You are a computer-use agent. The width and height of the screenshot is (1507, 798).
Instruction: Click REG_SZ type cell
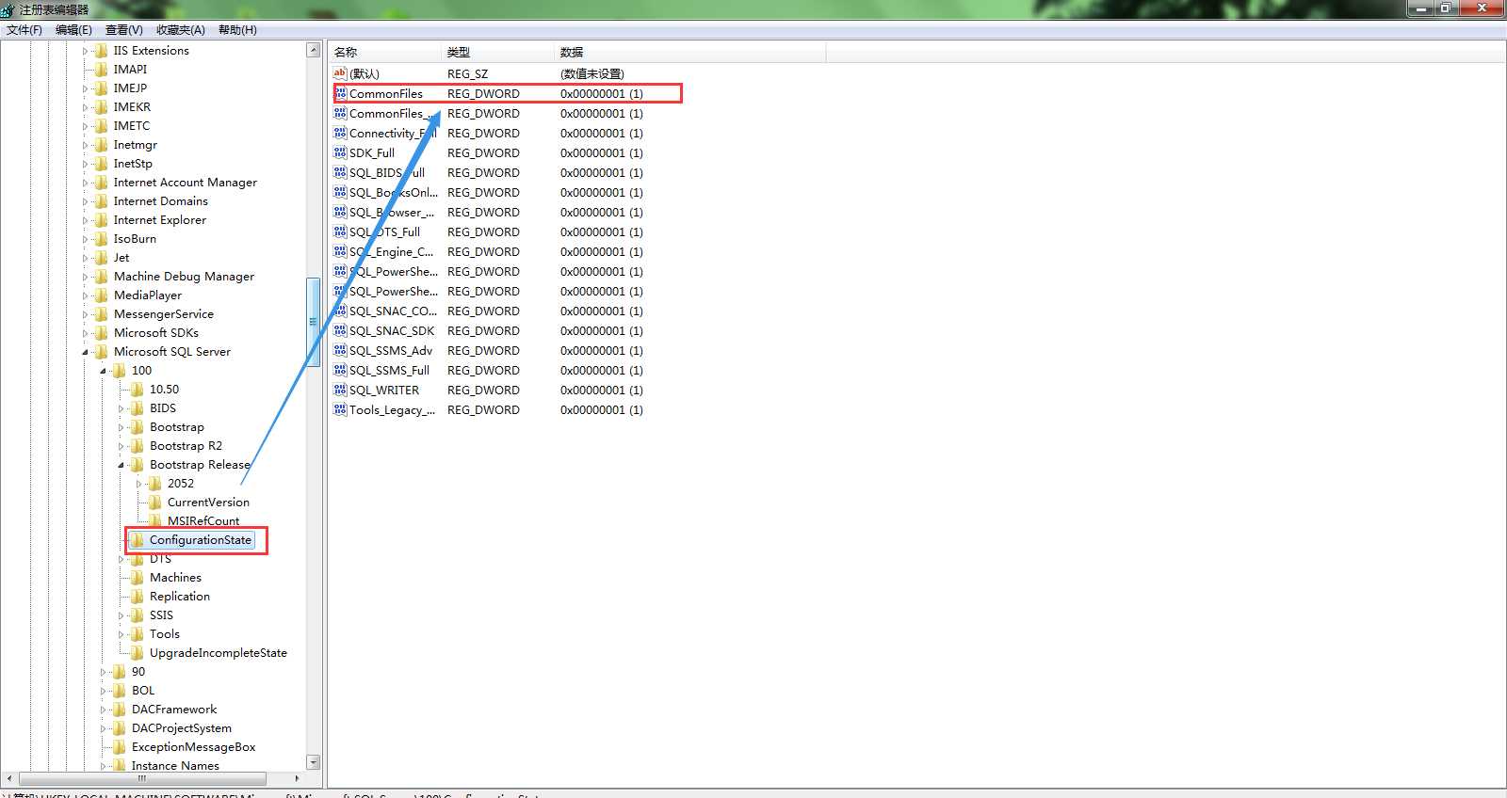click(x=467, y=73)
